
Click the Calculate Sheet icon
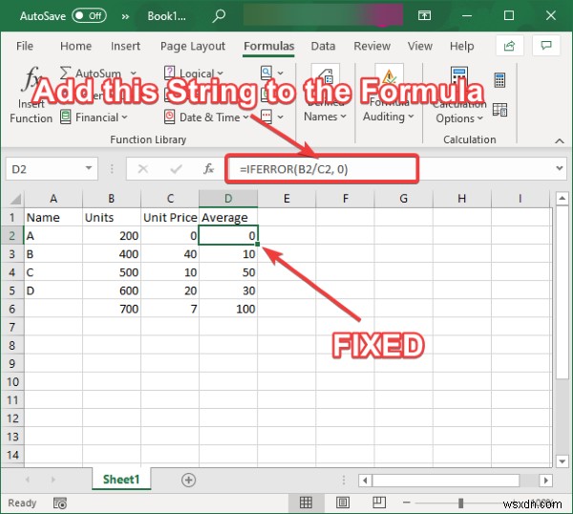[x=499, y=110]
